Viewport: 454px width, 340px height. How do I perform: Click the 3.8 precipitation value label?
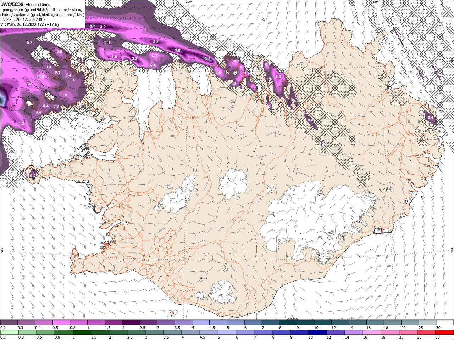coord(177,51)
